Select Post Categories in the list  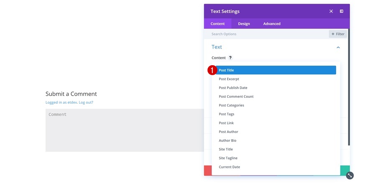(231, 105)
